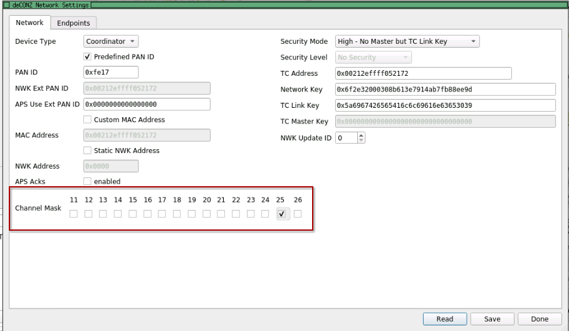This screenshot has height=331, width=569.
Task: Uncheck the Predefined PAN ID checkbox
Action: (88, 57)
